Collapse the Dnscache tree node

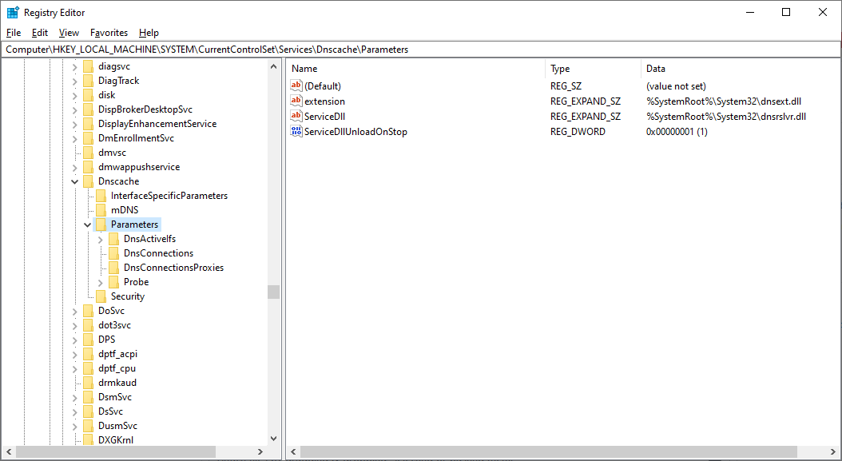click(74, 181)
